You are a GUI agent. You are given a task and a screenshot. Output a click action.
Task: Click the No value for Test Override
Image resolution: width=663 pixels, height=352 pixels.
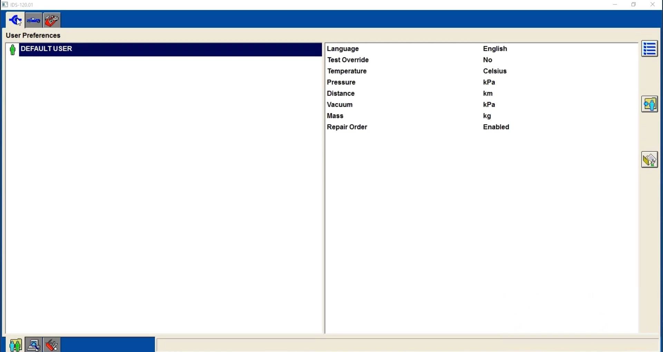click(x=487, y=60)
